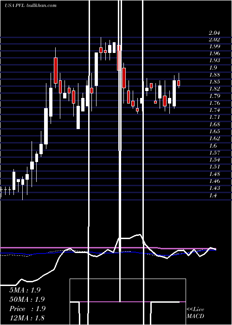The width and height of the screenshot is (232, 325).
Task: Click the '<<Live MACD' label
Action: click(x=195, y=313)
